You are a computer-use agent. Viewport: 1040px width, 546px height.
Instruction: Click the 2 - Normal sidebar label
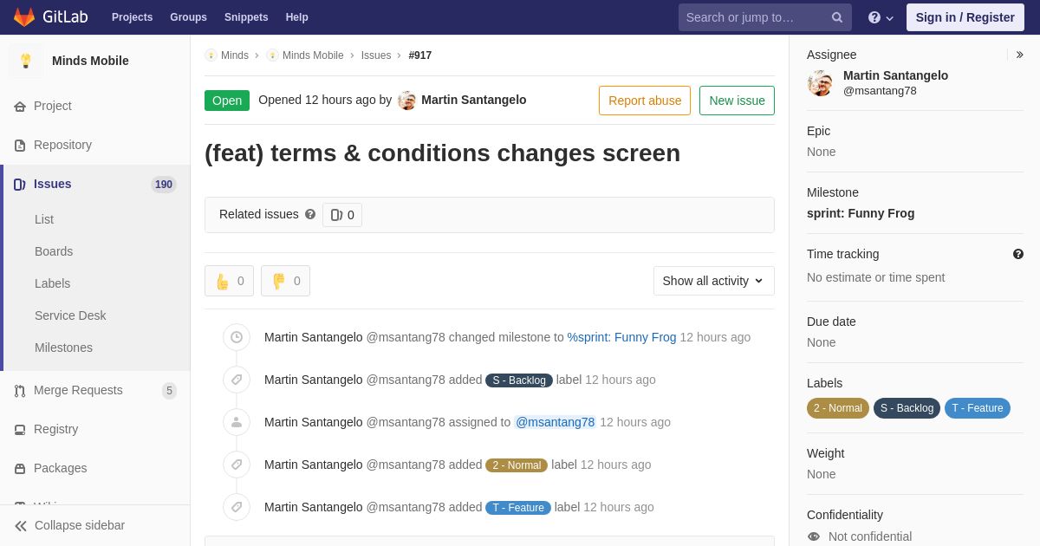[x=838, y=408]
